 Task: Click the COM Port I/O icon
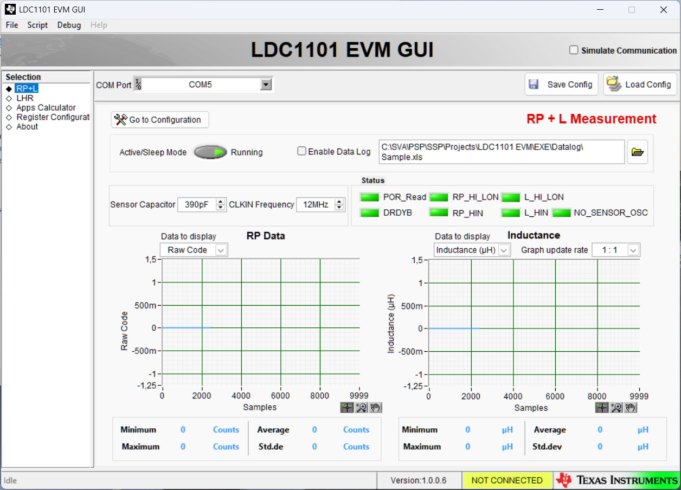[x=138, y=85]
